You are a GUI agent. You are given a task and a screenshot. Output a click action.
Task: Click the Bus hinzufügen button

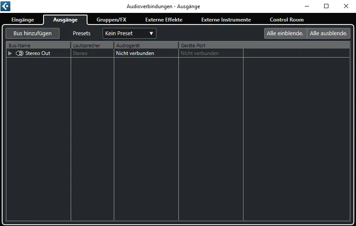point(32,33)
